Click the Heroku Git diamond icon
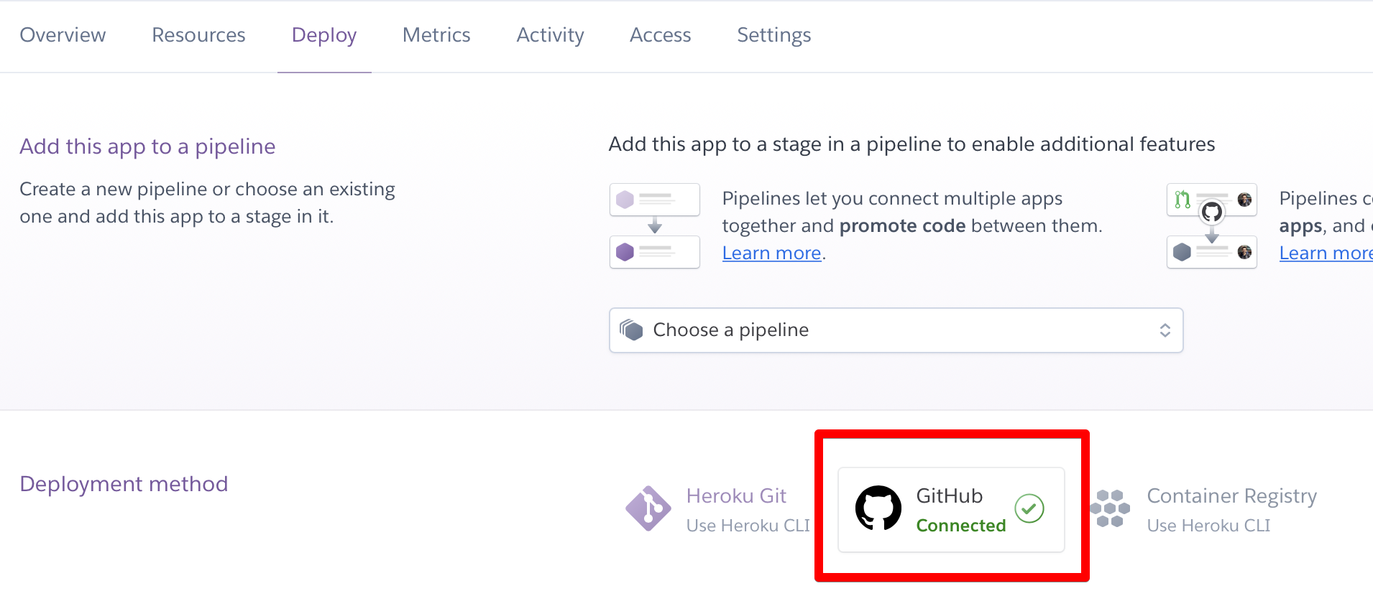This screenshot has width=1373, height=596. (648, 508)
